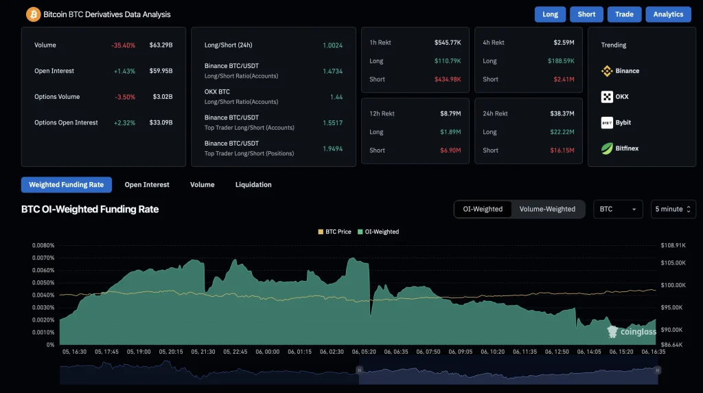Click the Binance link in Trending
This screenshot has width=703, height=393.
tap(627, 71)
